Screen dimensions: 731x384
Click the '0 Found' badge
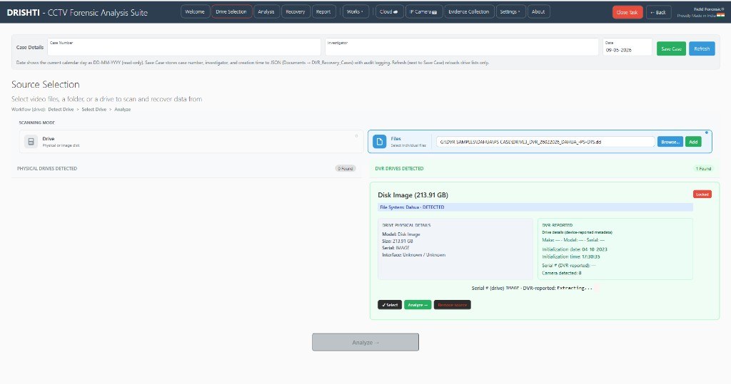click(346, 169)
